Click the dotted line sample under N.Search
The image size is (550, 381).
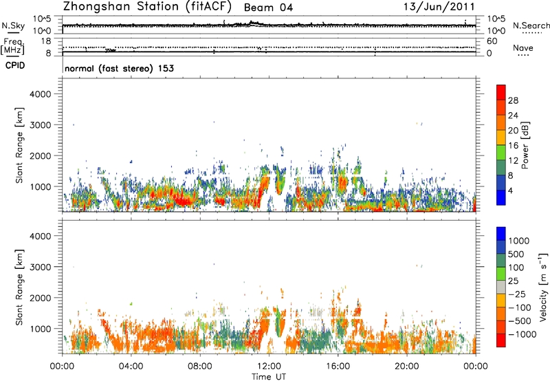click(x=532, y=33)
